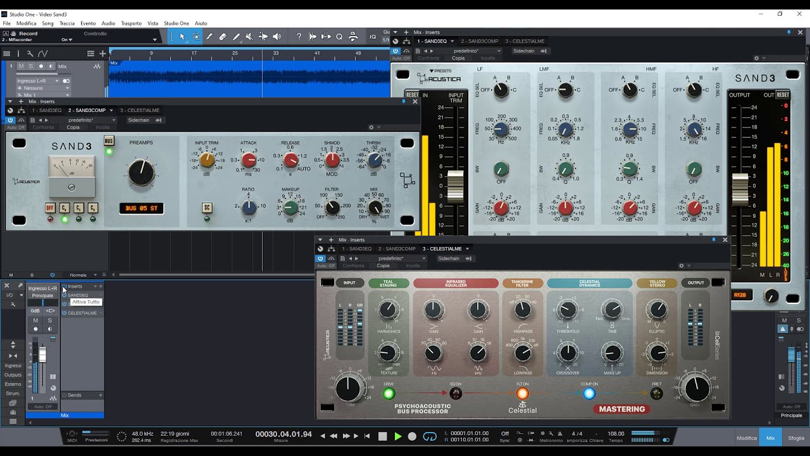Toggle the Celestial DRIVE green button
This screenshot has height=456, width=810.
(x=389, y=393)
